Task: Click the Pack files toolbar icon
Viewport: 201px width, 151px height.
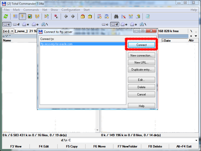Action: coord(83,17)
